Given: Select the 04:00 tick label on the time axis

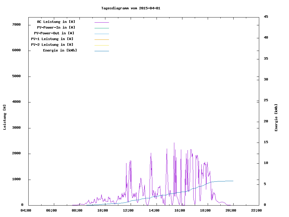Looking at the screenshot, I should click(x=26, y=211).
